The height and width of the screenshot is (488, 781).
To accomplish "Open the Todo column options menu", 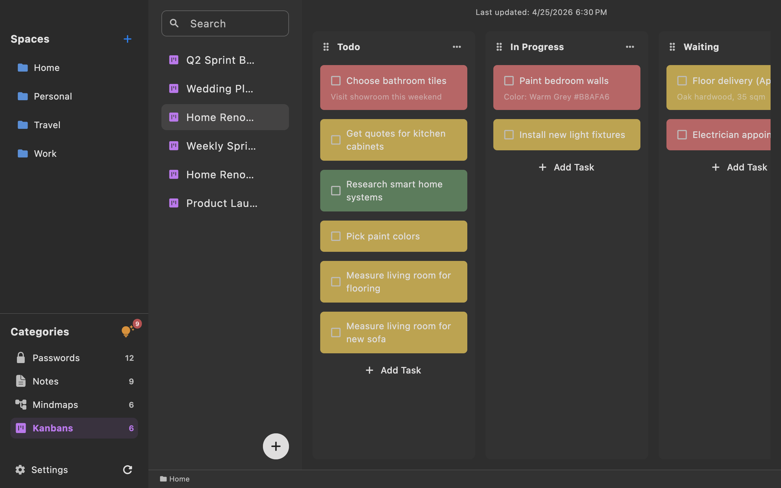I will (457, 47).
